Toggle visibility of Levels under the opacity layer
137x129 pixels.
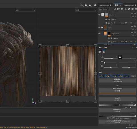click(x=106, y=19)
